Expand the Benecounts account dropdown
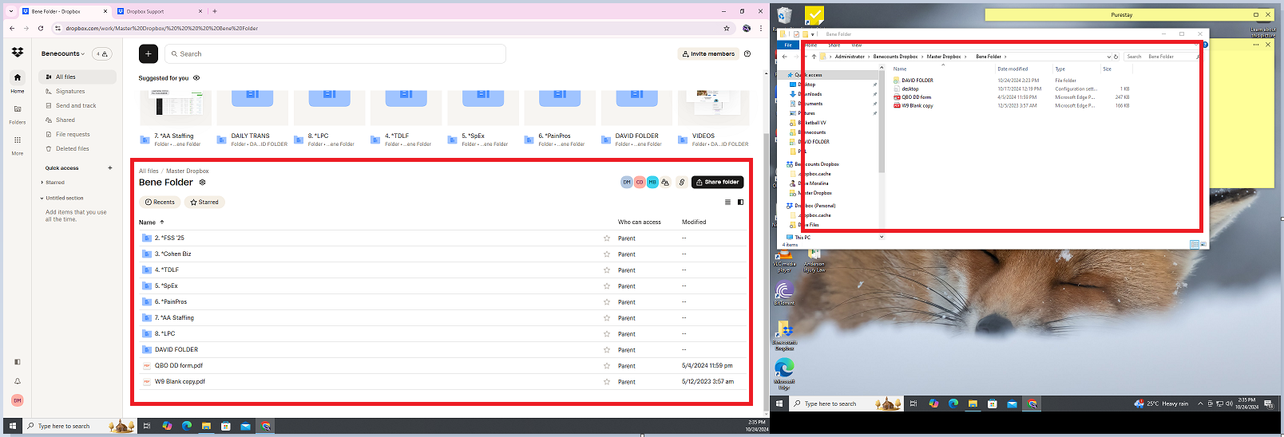The image size is (1284, 437). pos(63,54)
